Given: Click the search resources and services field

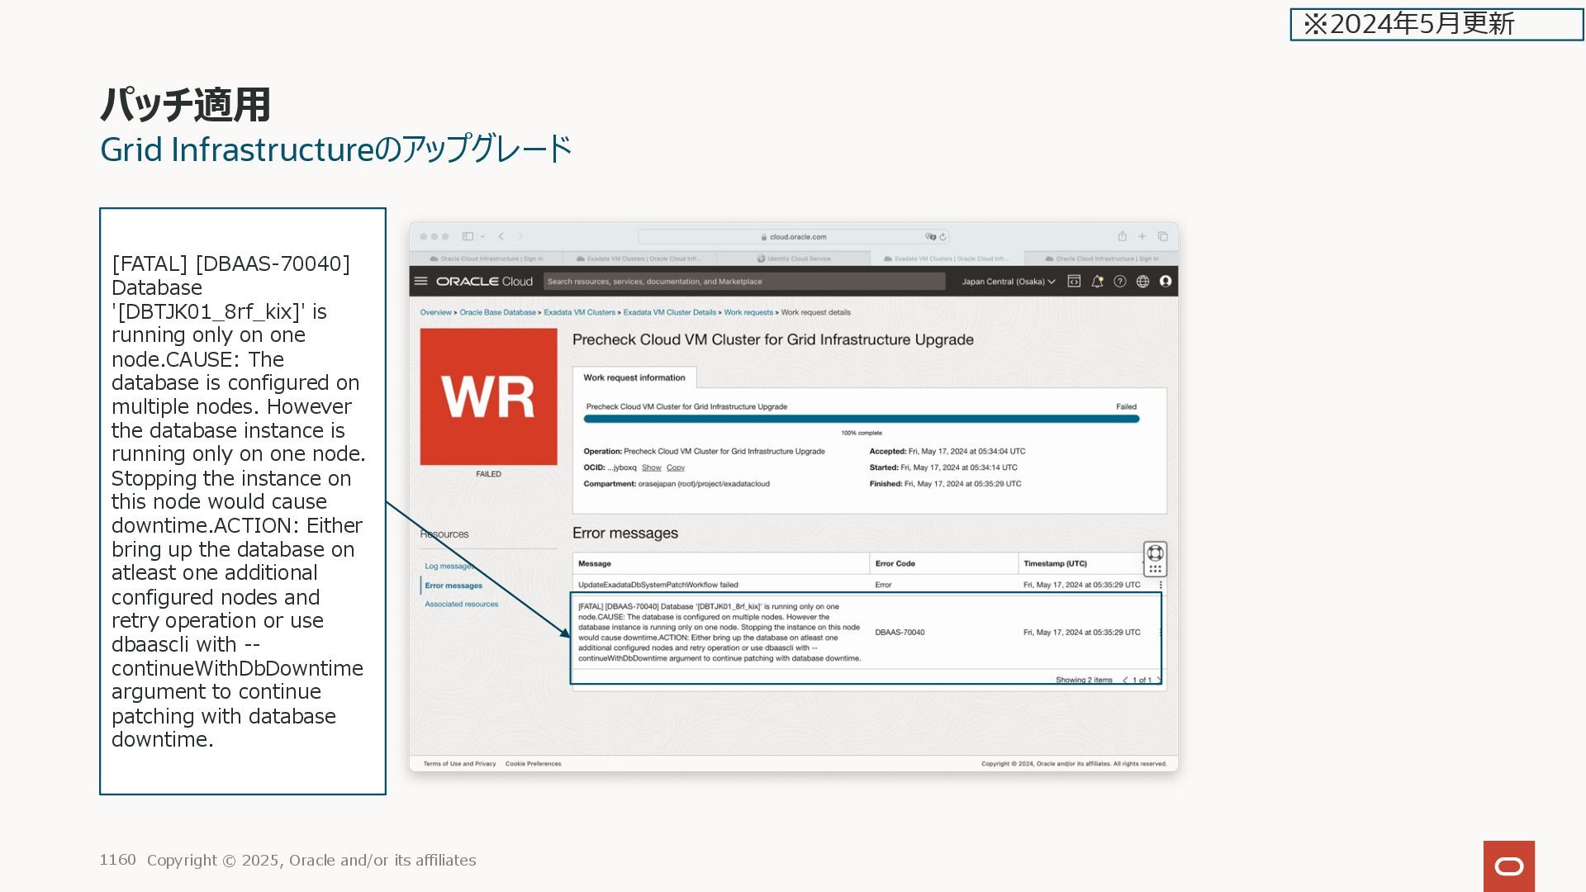Looking at the screenshot, I should [743, 282].
